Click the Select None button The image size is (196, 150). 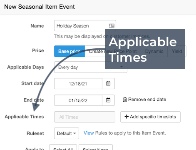coord(96,147)
